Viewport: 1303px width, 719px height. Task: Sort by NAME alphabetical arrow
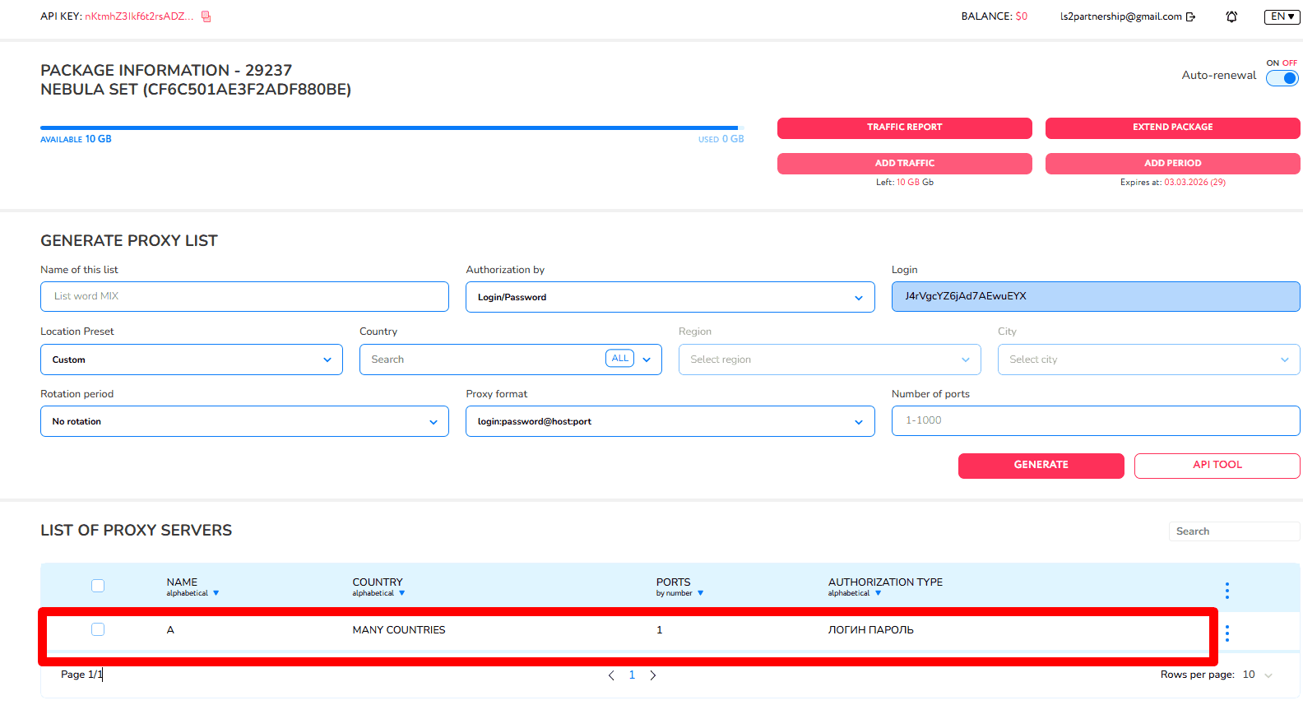216,593
